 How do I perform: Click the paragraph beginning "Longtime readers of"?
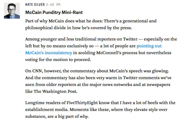pos(101,109)
